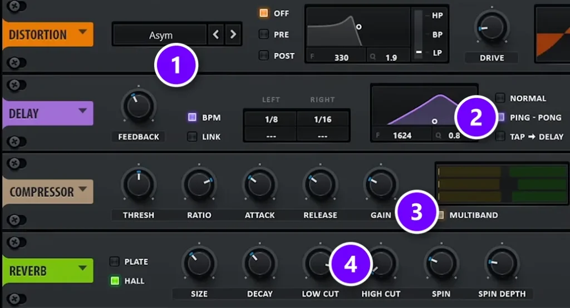Click the move handle below the DISTORTION tab
This screenshot has width=570, height=308.
(x=16, y=63)
